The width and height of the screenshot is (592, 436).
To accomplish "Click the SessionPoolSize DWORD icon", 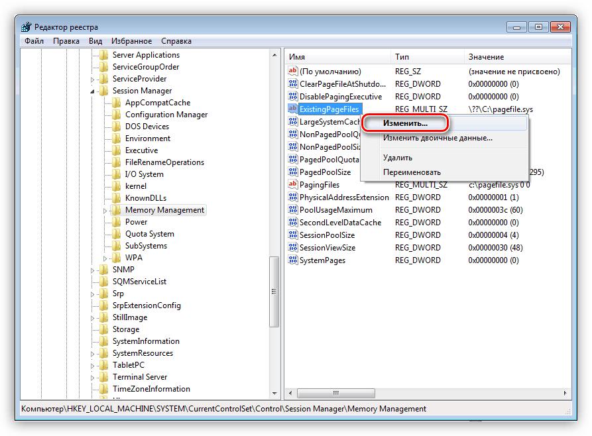I will 292,235.
